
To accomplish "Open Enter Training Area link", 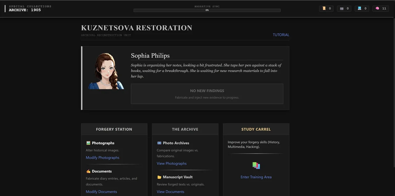I will pos(256,177).
